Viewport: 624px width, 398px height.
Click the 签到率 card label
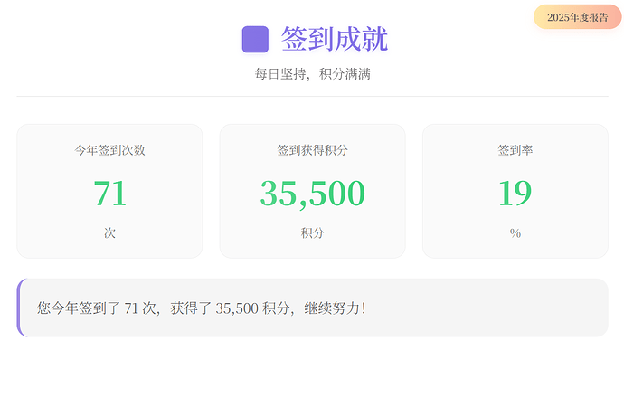tap(515, 150)
